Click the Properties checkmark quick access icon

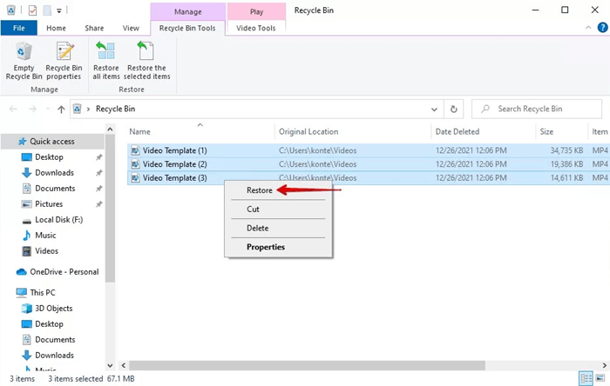point(33,10)
